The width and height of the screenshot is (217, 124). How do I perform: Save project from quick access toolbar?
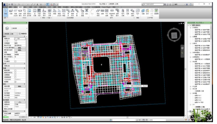pos(12,4)
